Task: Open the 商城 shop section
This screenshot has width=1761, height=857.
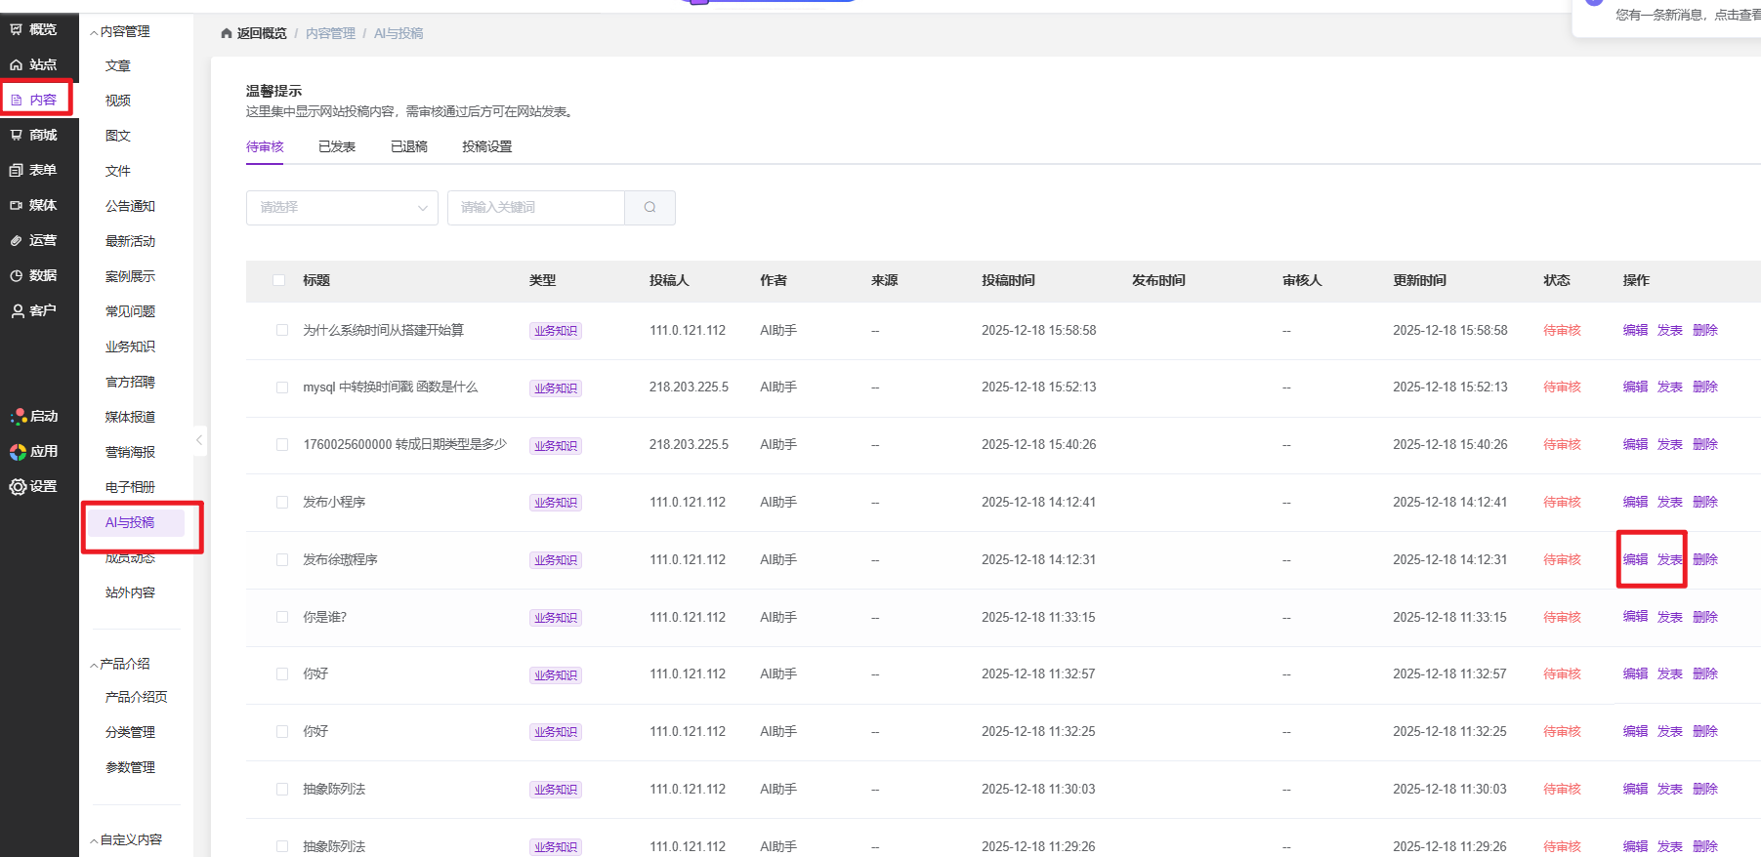Action: point(33,135)
